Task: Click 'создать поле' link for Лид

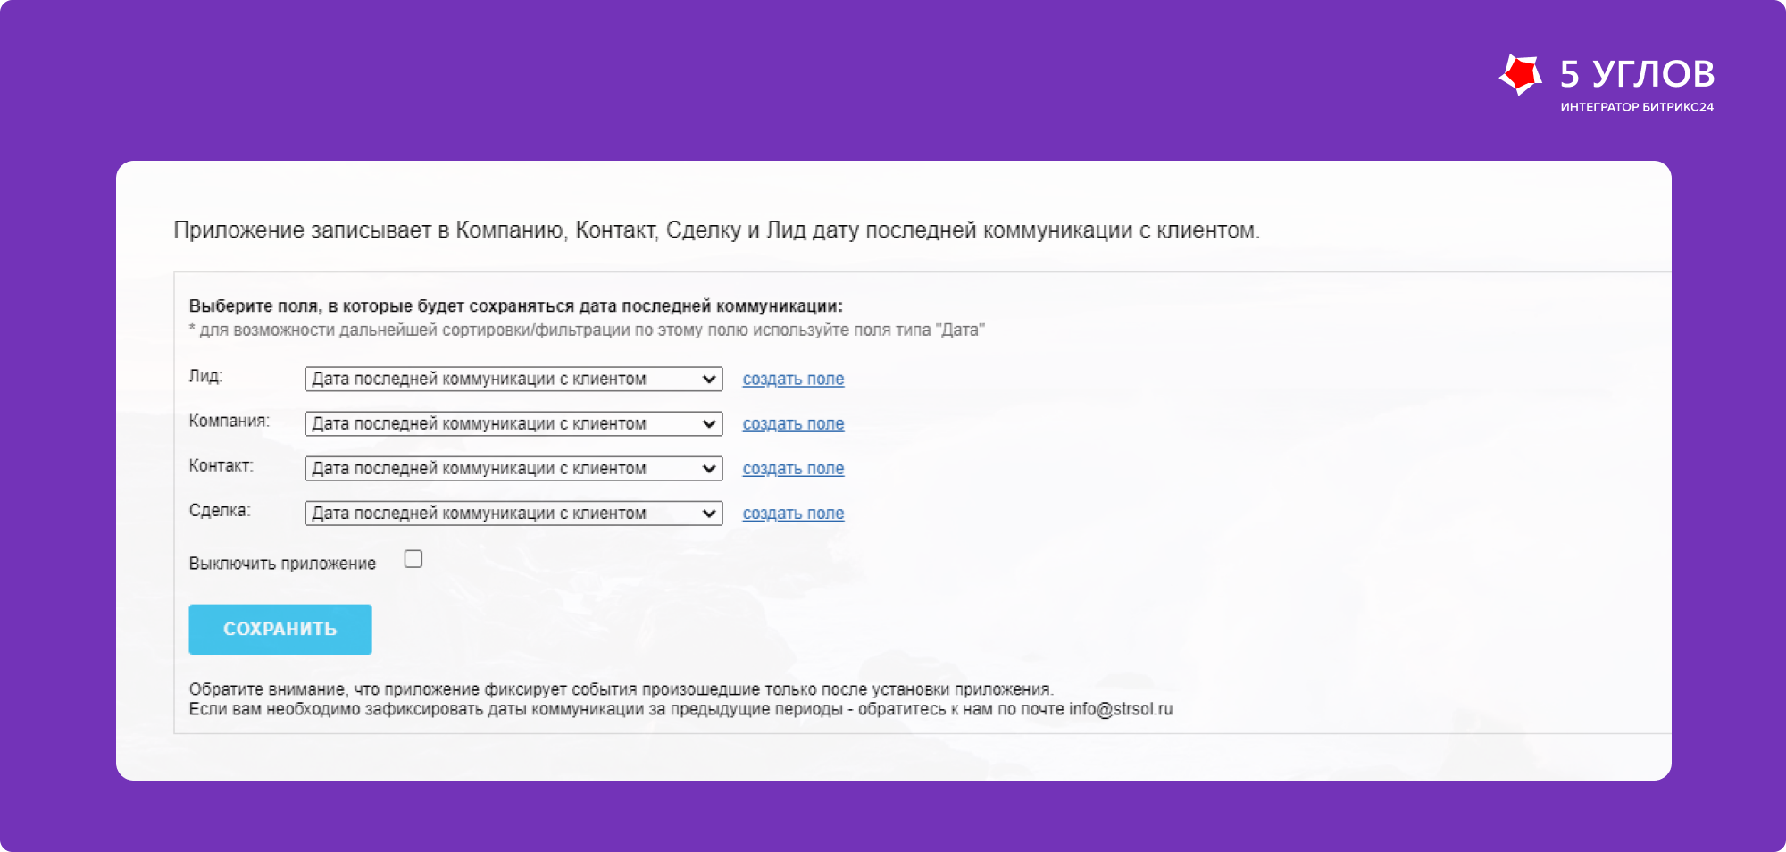Action: point(793,379)
